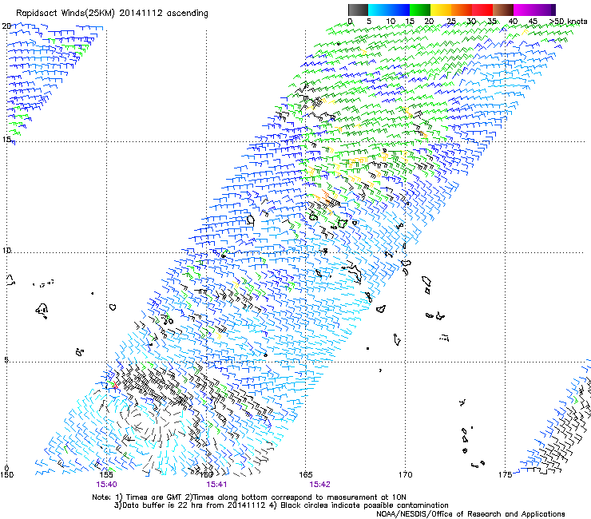This screenshot has width=591, height=519.
Task: Click the green 15-20 knots color band
Action: (x=420, y=10)
